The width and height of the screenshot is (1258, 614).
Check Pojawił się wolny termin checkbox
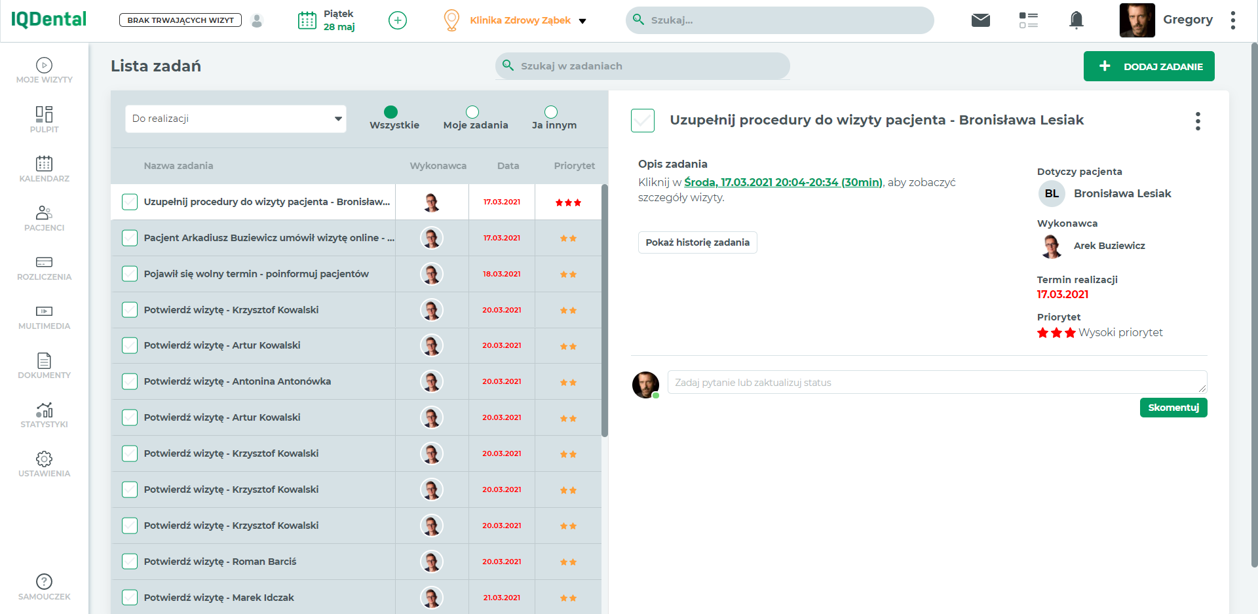coord(130,274)
